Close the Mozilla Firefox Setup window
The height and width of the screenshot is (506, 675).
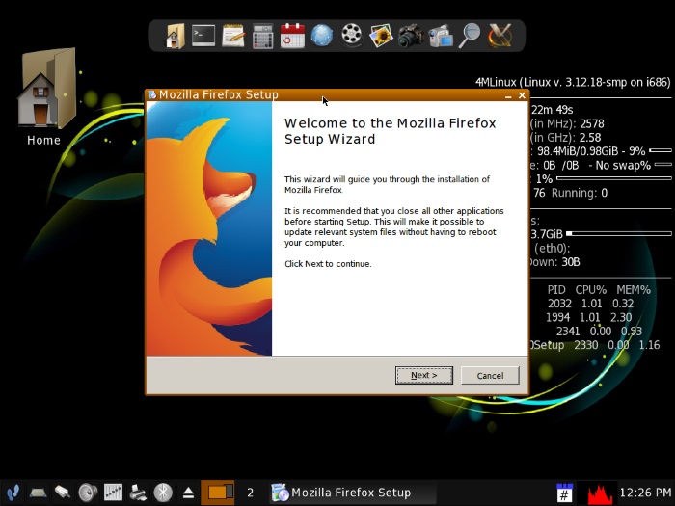[x=522, y=95]
